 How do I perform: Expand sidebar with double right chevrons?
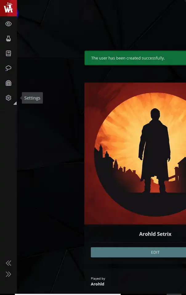click(8, 274)
